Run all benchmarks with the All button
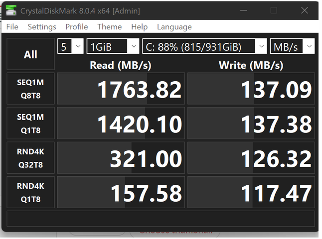Screen dimensions: 322x239 click(x=30, y=55)
